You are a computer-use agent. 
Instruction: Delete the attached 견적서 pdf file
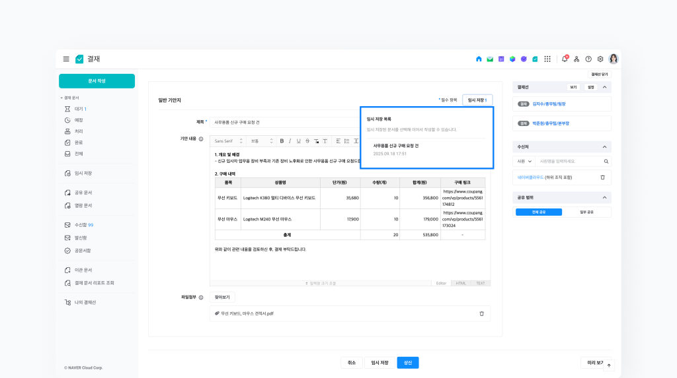(x=481, y=313)
